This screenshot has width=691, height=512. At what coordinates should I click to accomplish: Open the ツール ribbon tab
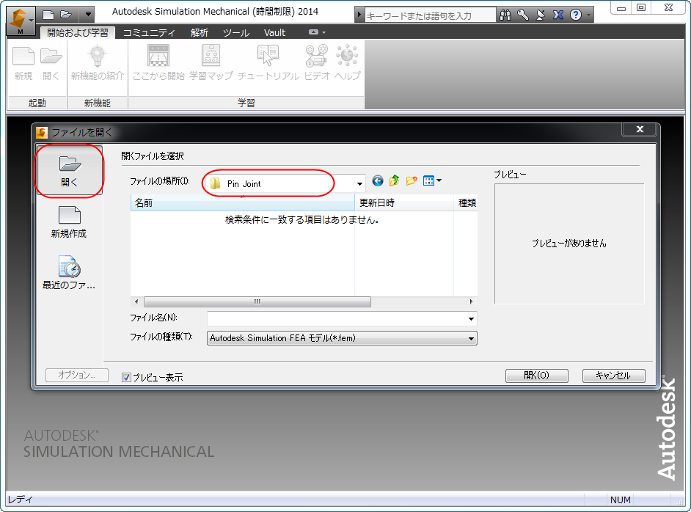(x=236, y=32)
